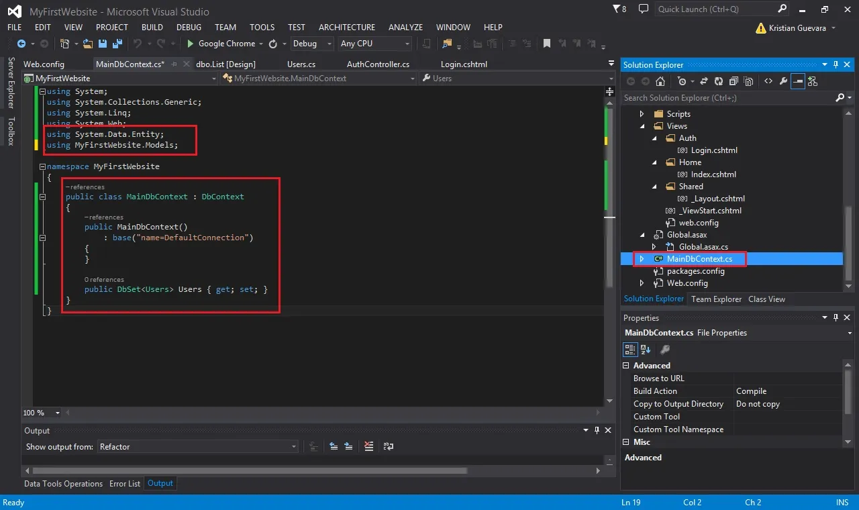
Task: Open the solution configurations Debug dropdown
Action: tap(311, 44)
